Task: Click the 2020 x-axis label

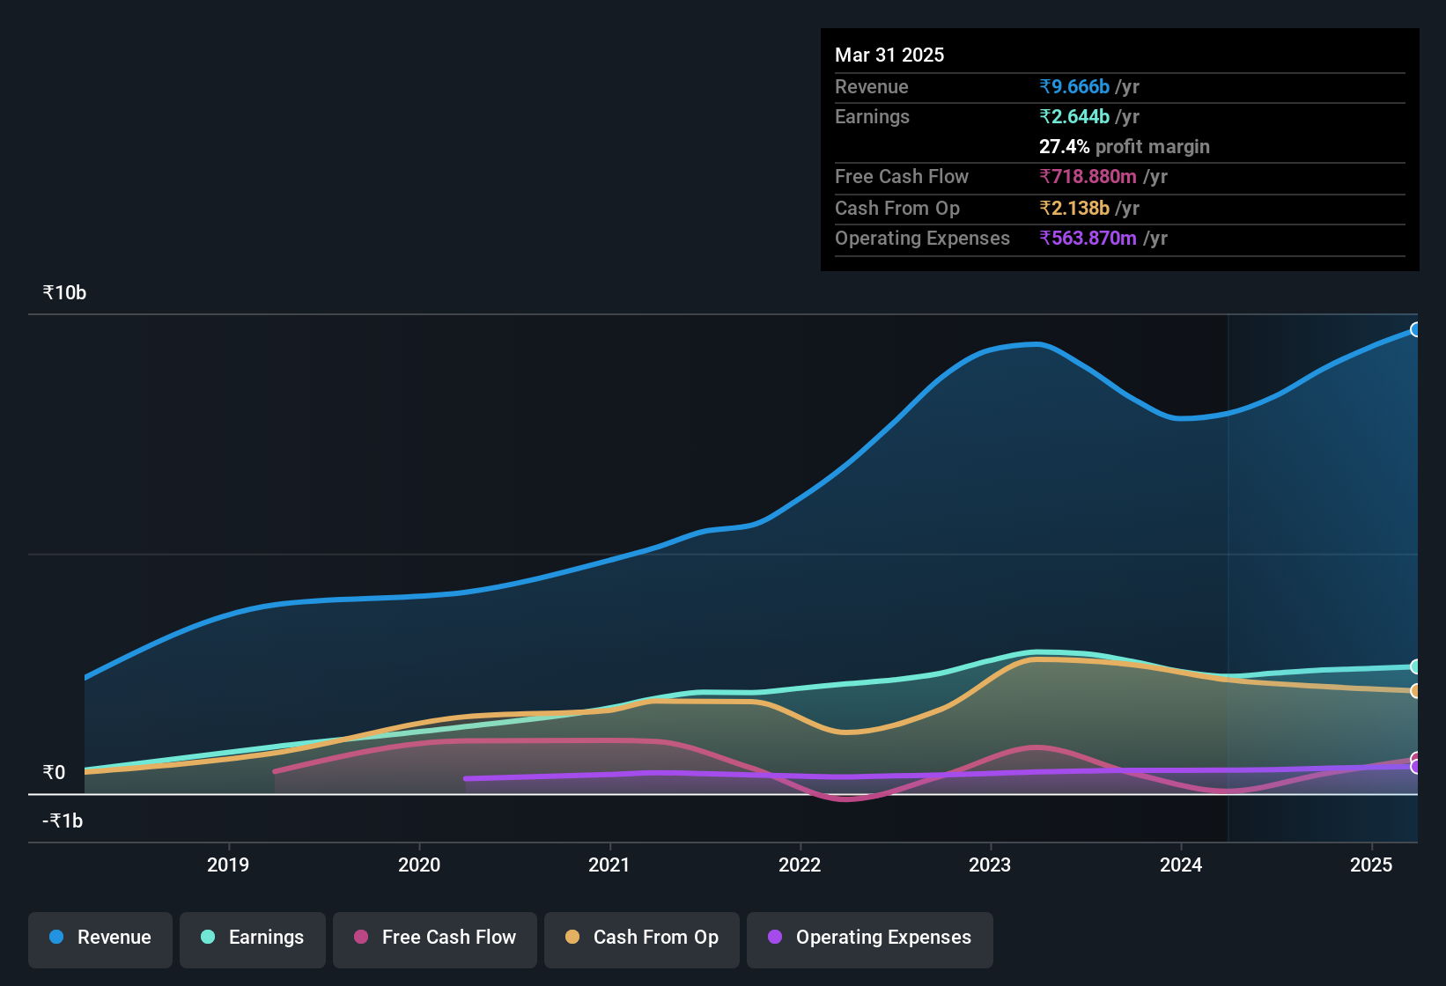Action: (x=419, y=865)
